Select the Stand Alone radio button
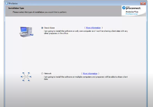Screen dimensions: 153x107 pos(42,28)
